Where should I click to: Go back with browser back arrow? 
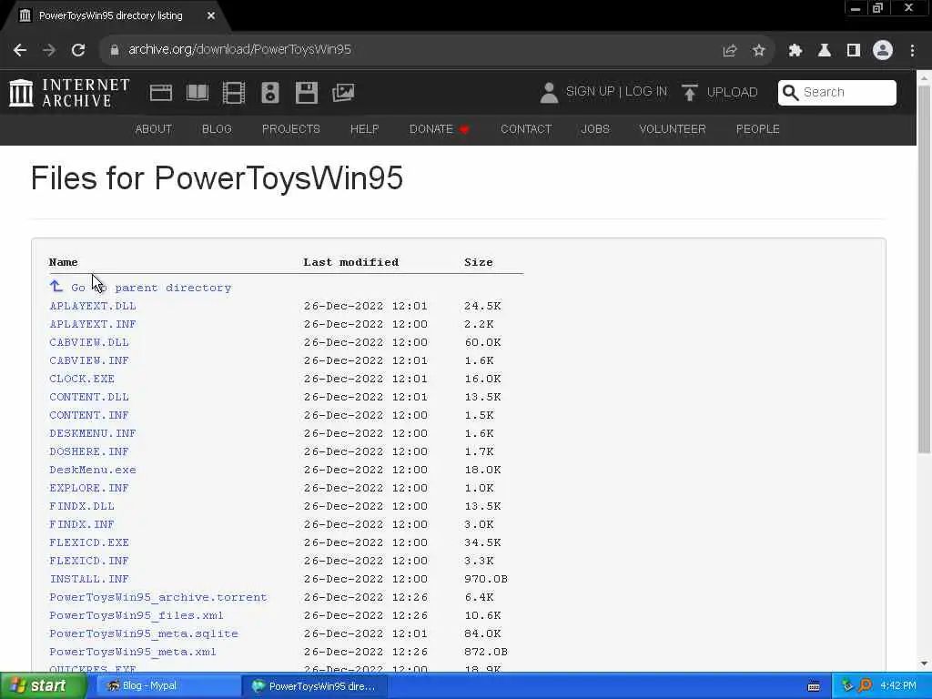coord(20,50)
